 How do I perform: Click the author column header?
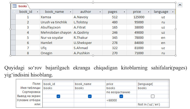[x=88, y=12]
